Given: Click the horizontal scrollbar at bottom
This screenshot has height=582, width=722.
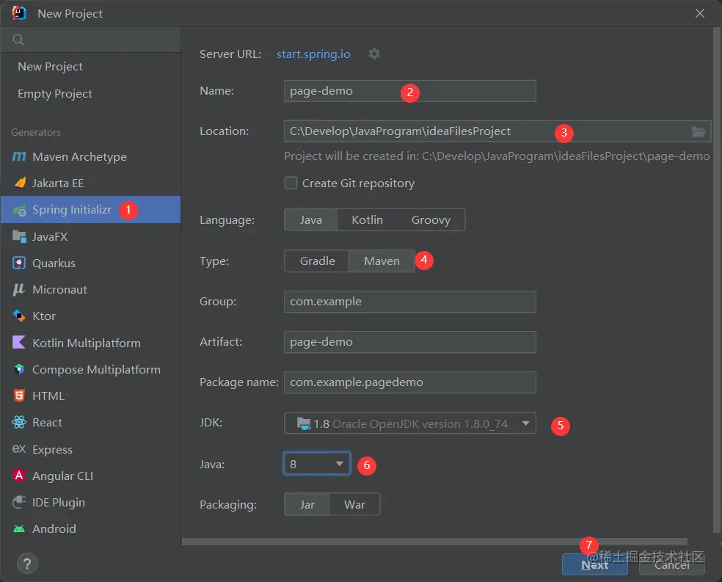Looking at the screenshot, I should pyautogui.click(x=434, y=542).
